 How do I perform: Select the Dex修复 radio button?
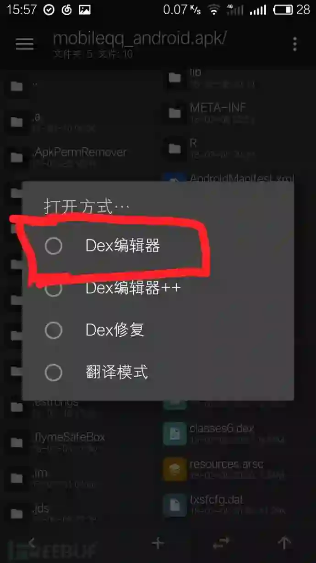click(54, 330)
